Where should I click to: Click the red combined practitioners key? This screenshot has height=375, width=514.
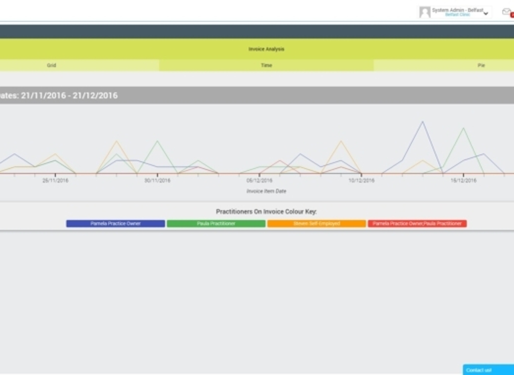(x=417, y=224)
